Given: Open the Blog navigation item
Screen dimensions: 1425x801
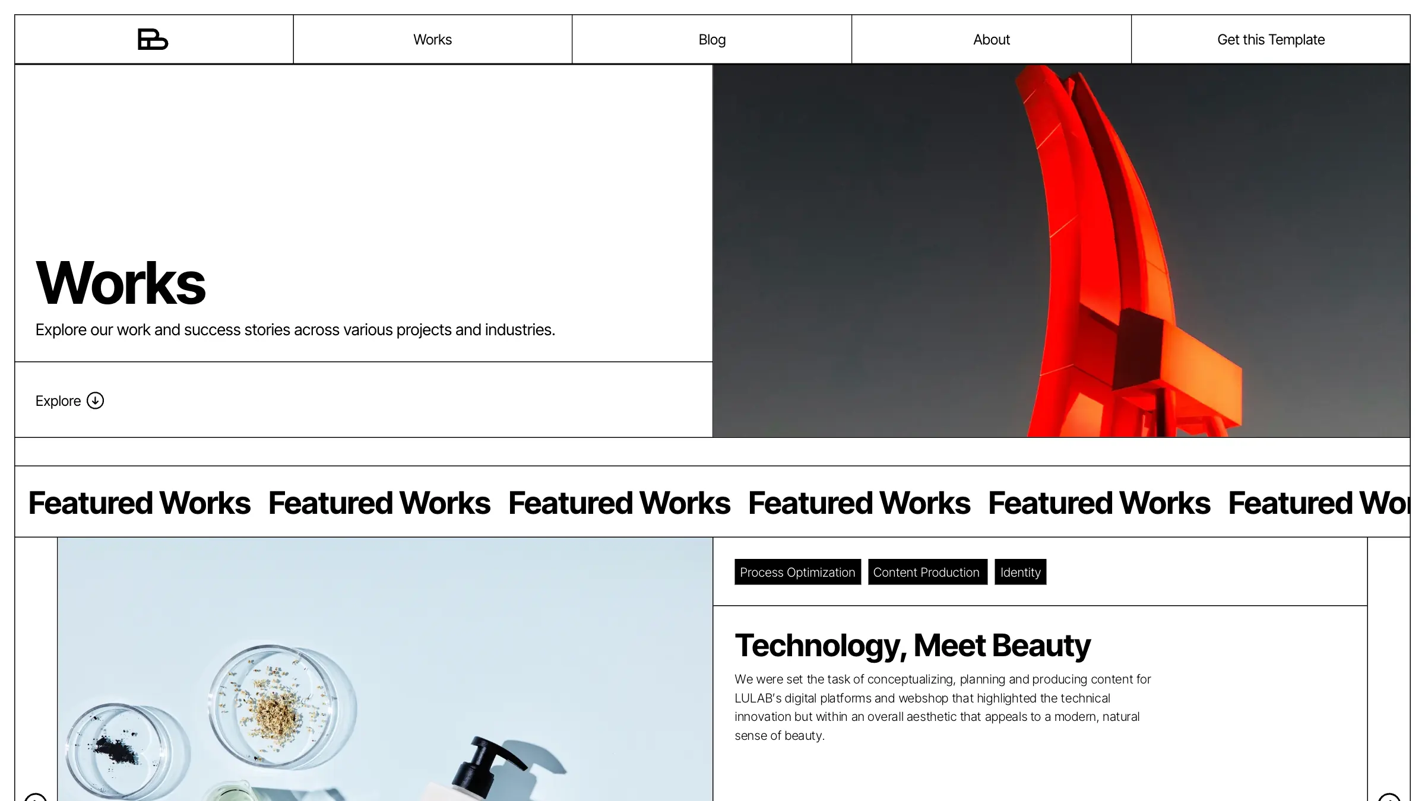Looking at the screenshot, I should [712, 39].
